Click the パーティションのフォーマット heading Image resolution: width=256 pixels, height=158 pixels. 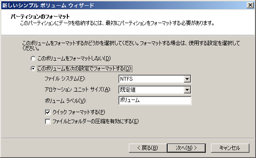(40, 17)
